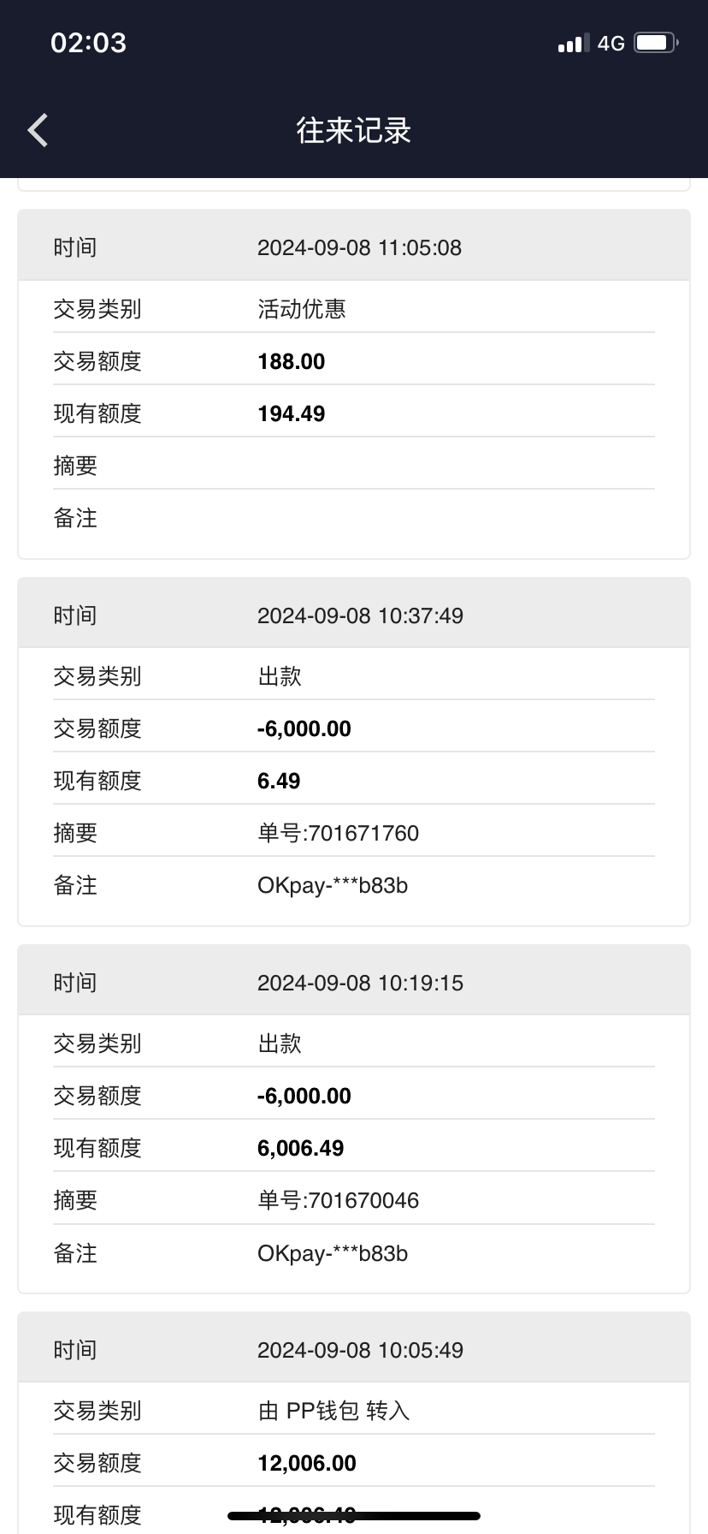Select the 活动优惠 transaction type

302,308
